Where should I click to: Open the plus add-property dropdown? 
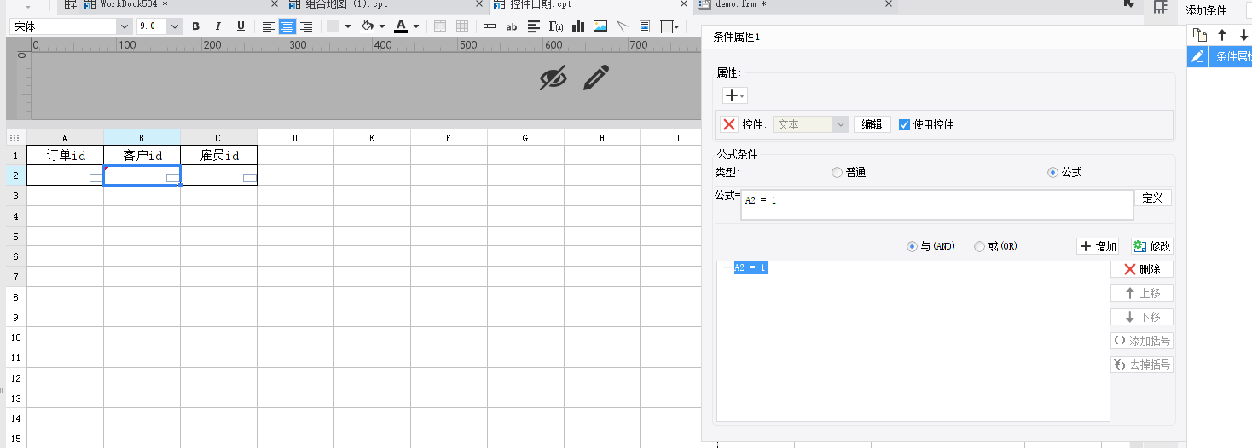[x=734, y=95]
